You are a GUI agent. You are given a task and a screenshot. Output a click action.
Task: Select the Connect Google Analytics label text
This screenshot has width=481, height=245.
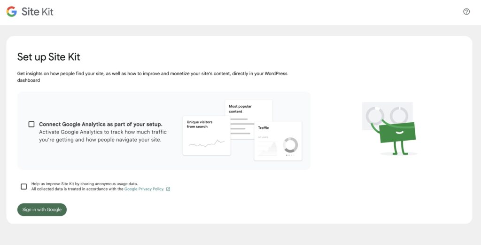click(101, 124)
